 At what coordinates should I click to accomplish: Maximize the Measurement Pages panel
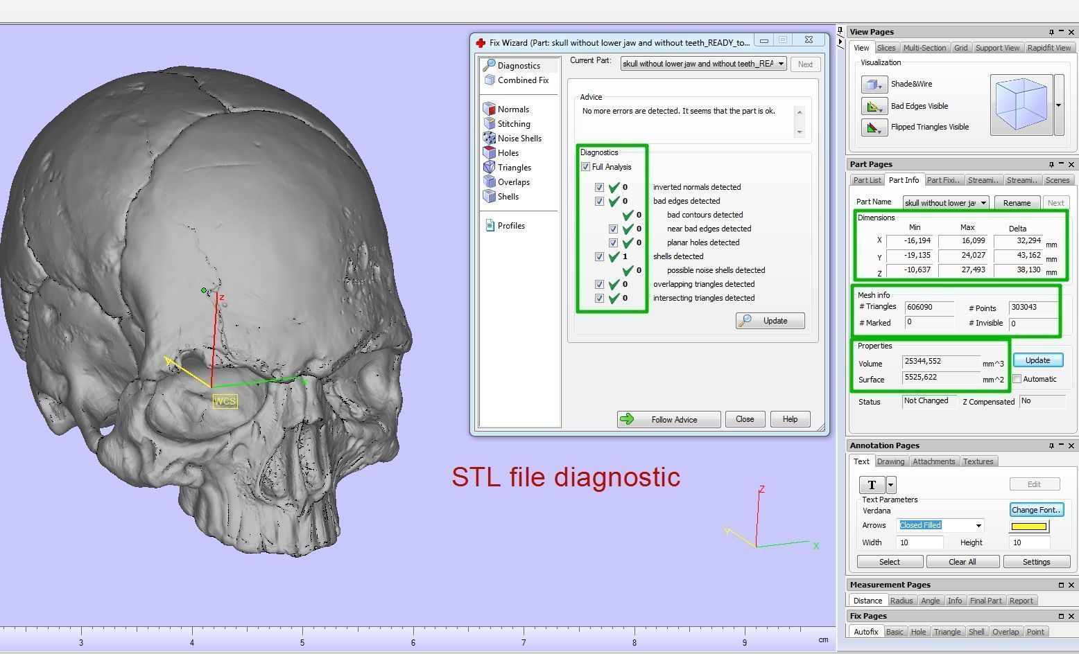[1061, 585]
